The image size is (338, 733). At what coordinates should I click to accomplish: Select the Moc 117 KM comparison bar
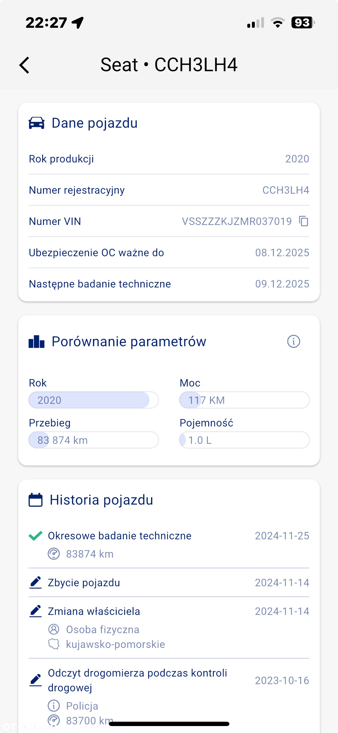244,400
